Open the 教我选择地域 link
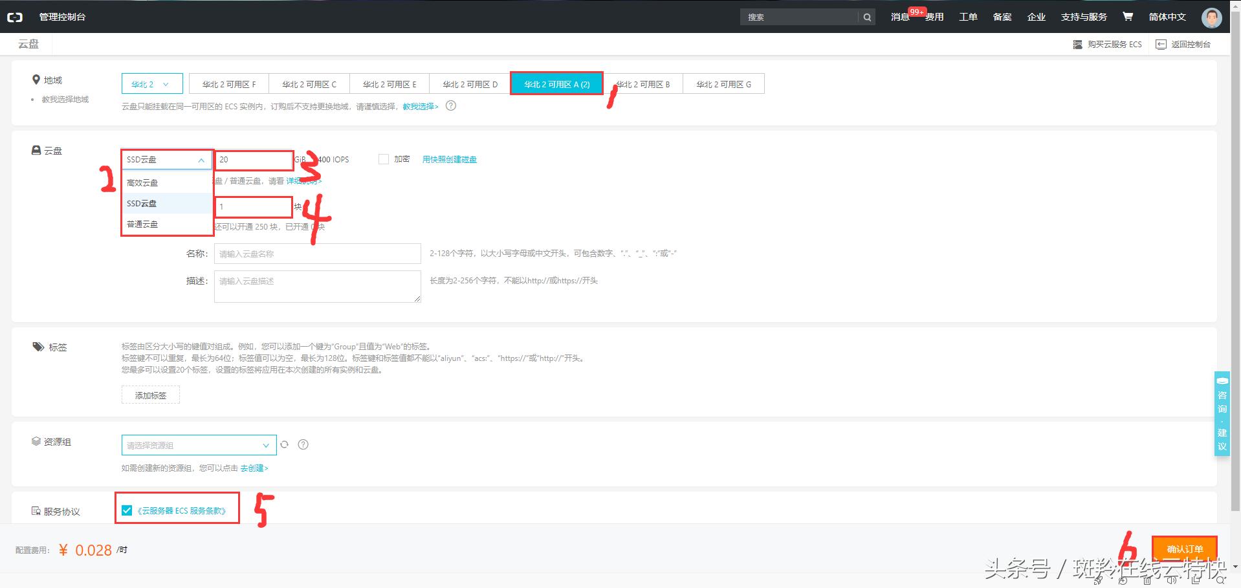The width and height of the screenshot is (1241, 588). coord(65,100)
